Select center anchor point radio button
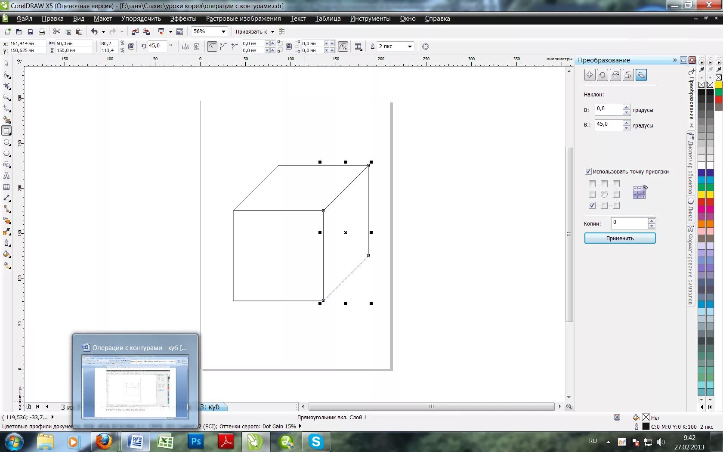The height and width of the screenshot is (452, 723). (x=604, y=194)
